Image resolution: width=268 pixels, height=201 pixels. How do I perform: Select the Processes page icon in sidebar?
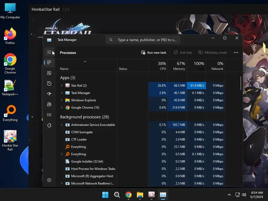pos(49,63)
